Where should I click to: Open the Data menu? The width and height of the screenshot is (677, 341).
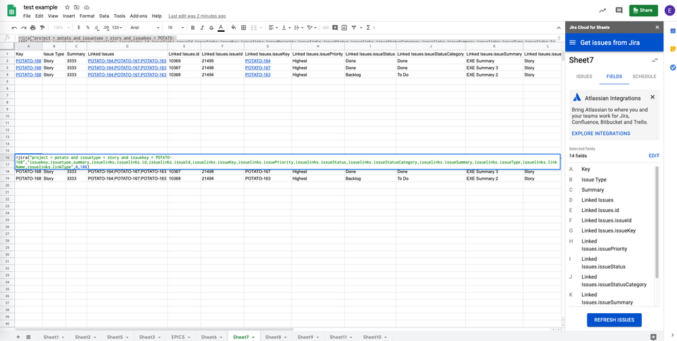104,16
